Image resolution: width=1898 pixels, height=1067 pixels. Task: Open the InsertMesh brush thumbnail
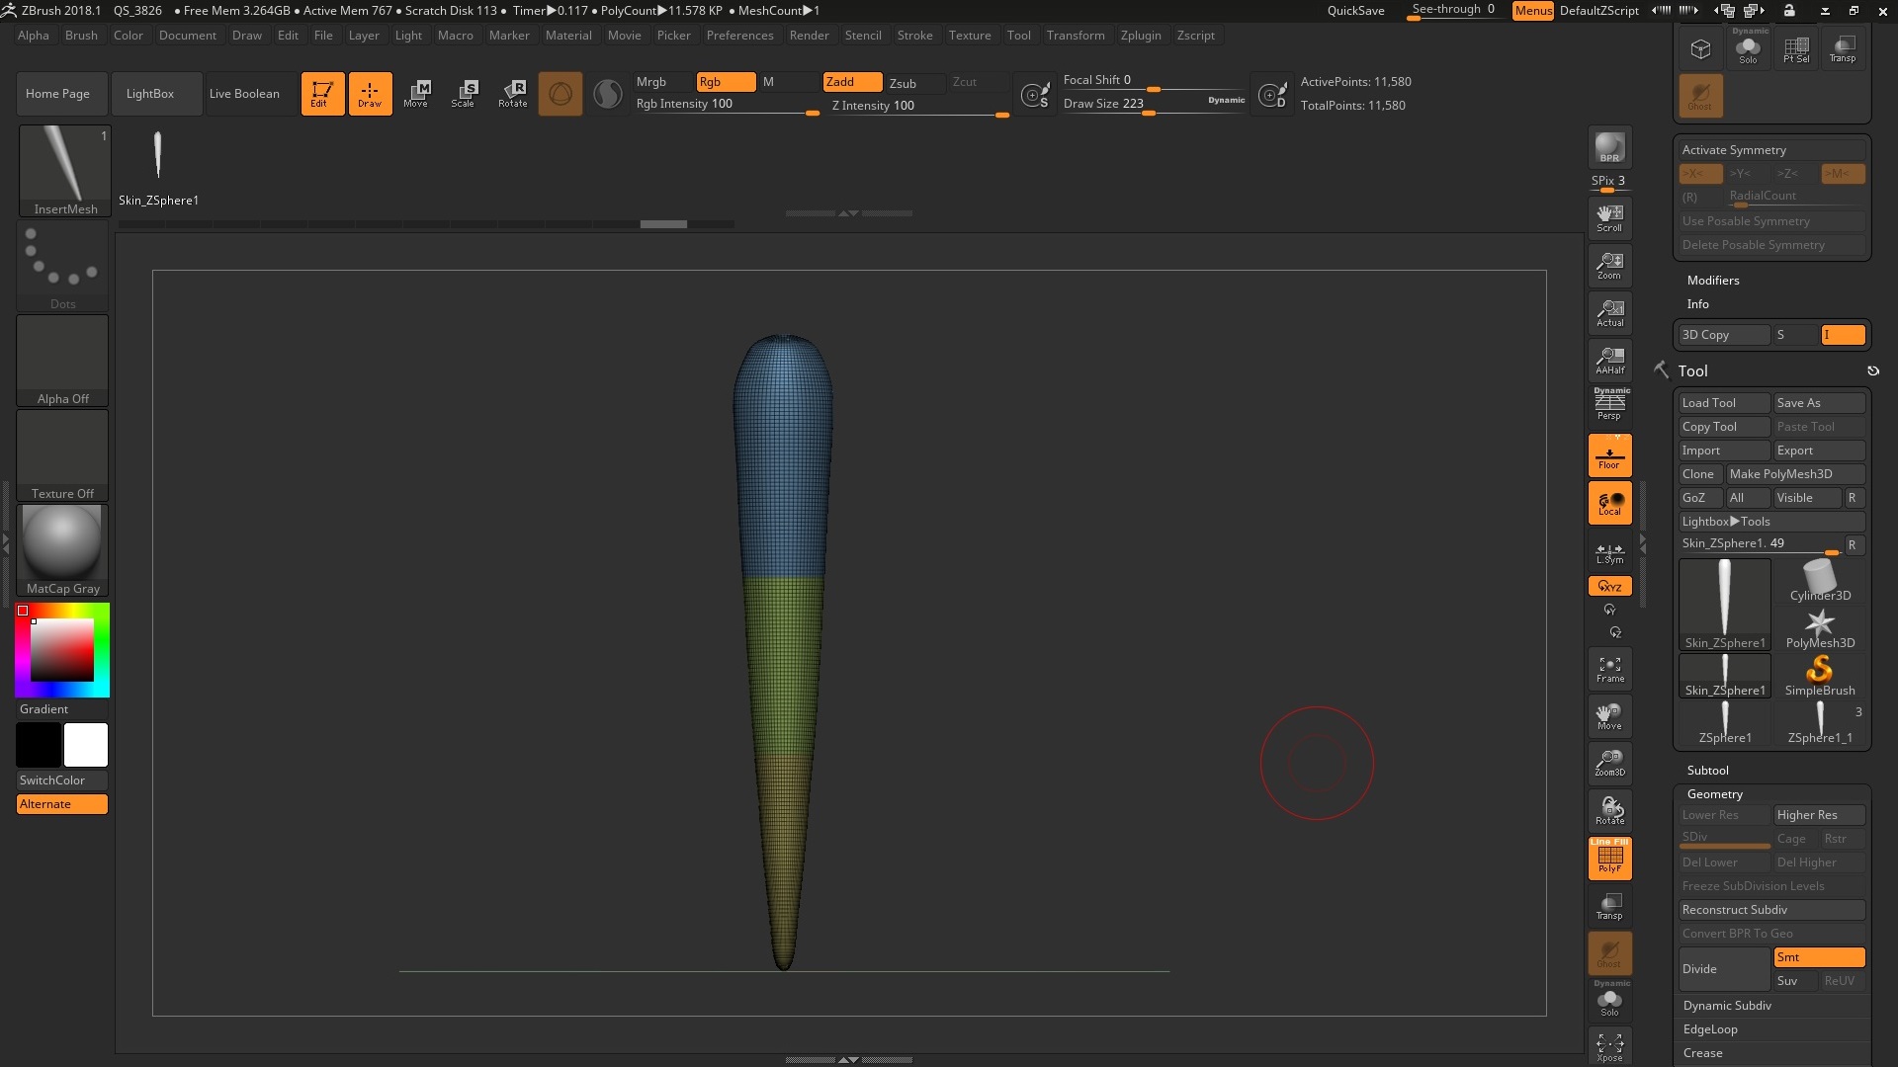tap(65, 170)
